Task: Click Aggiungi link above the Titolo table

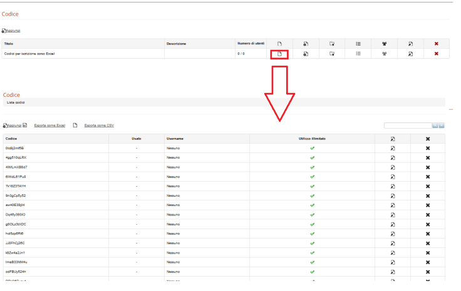Action: (12, 31)
